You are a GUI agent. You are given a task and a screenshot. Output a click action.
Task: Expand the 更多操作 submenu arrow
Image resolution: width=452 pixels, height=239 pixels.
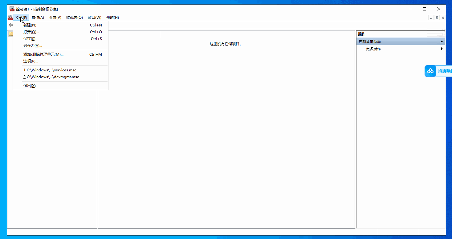[442, 49]
